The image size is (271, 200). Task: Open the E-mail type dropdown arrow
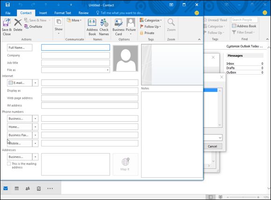35,83
